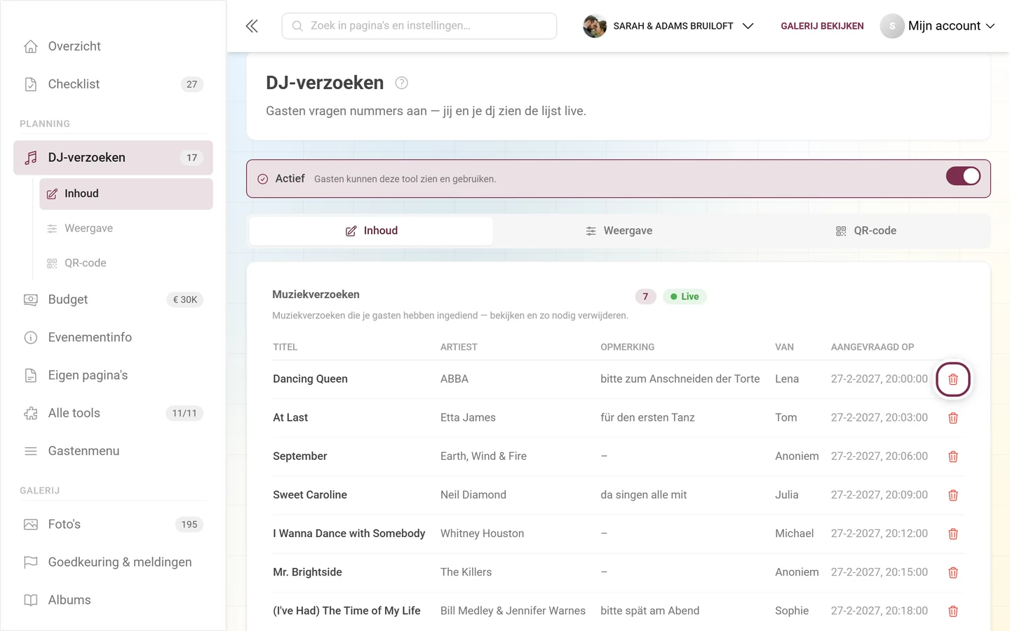Remove I Wanna Dance with Somebody request
This screenshot has height=631, width=1010.
[952, 534]
